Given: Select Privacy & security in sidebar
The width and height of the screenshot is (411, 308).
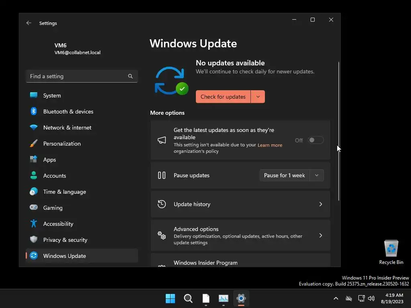Looking at the screenshot, I should (x=82, y=240).
